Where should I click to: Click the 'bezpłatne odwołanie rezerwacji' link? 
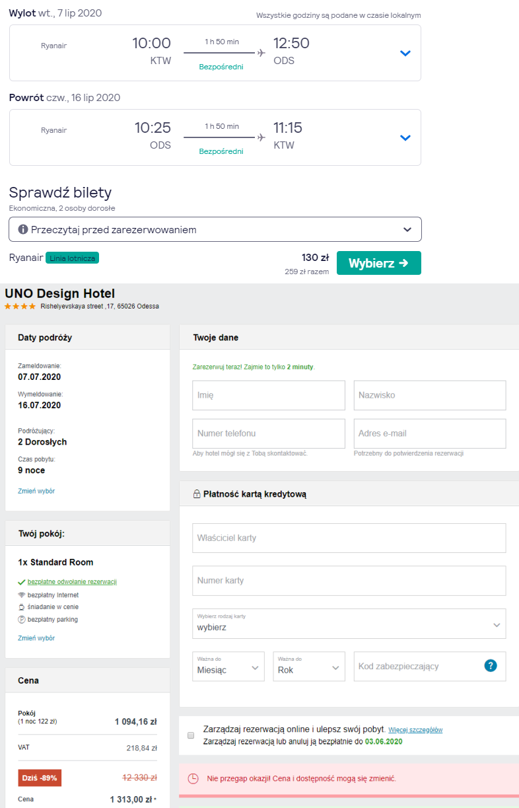point(72,582)
